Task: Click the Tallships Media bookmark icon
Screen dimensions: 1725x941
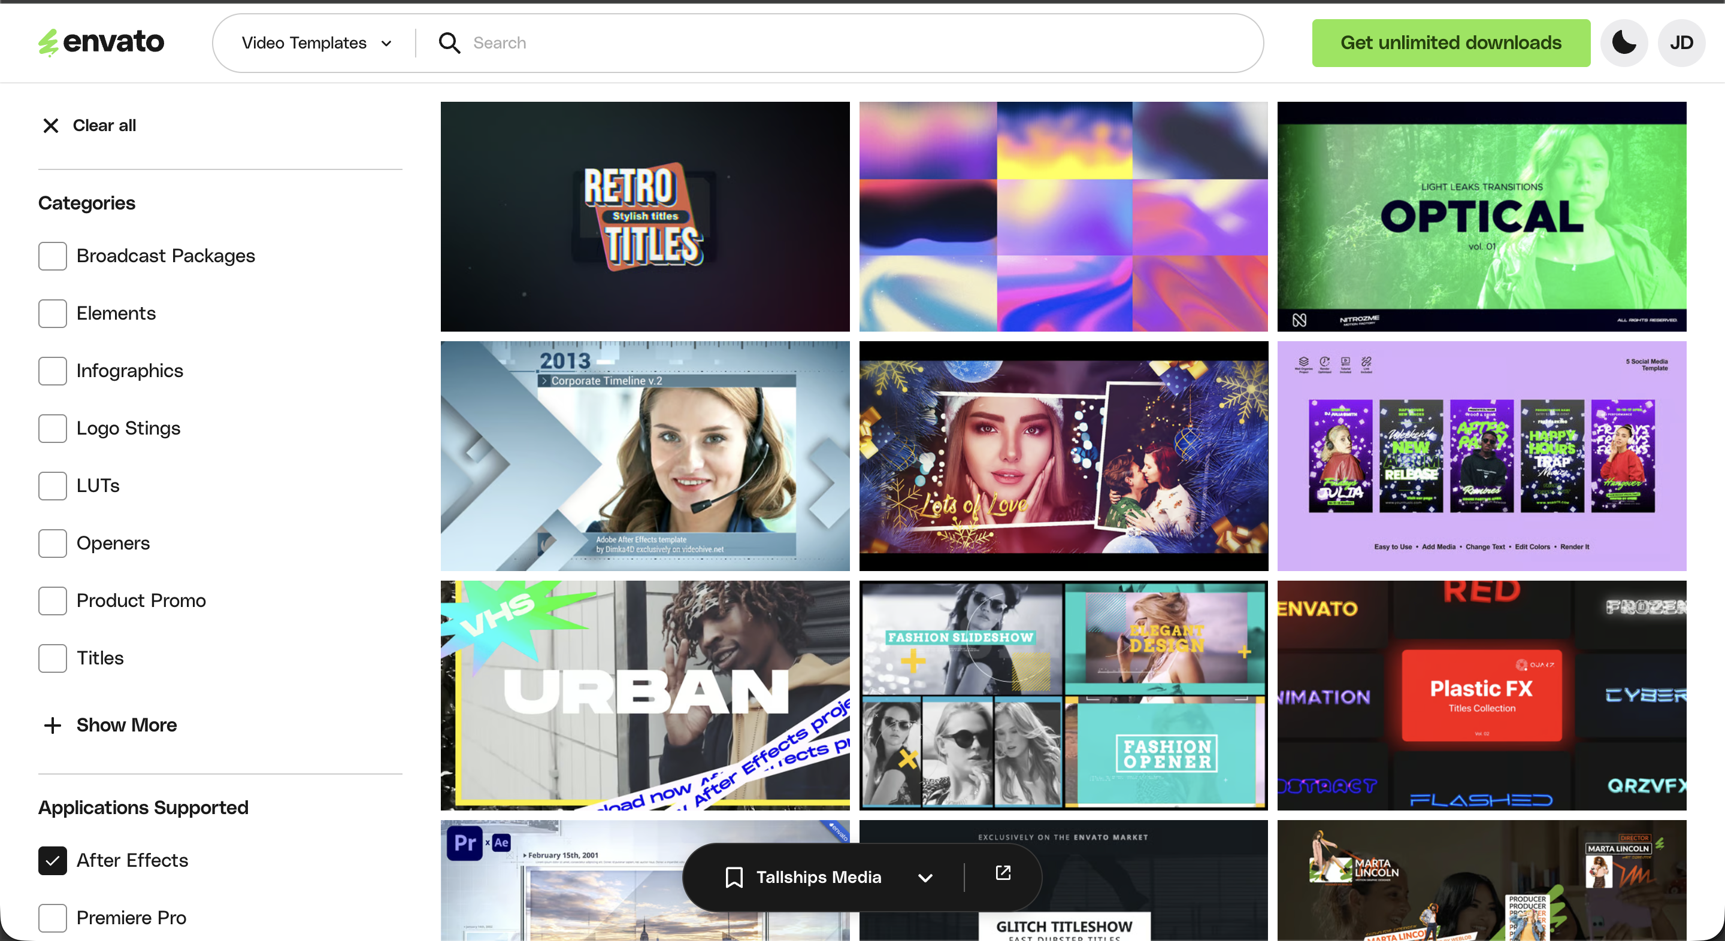Action: pyautogui.click(x=734, y=877)
